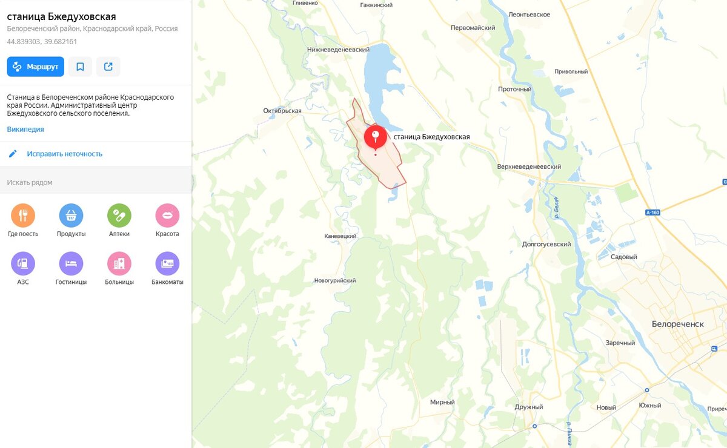
Task: Click the red map pin marker
Action: tap(376, 137)
